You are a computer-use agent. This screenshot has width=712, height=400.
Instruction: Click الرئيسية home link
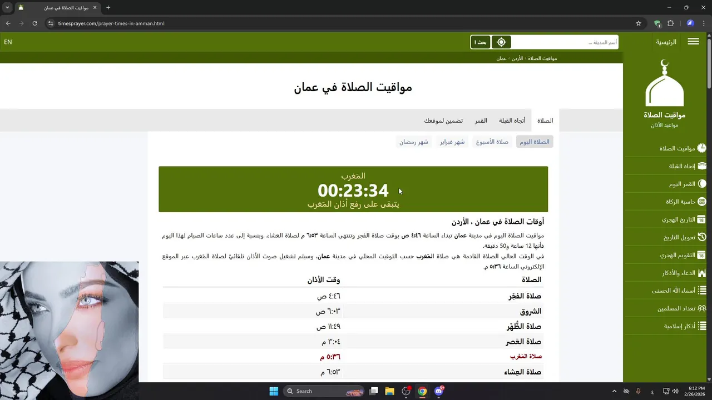[x=666, y=42]
